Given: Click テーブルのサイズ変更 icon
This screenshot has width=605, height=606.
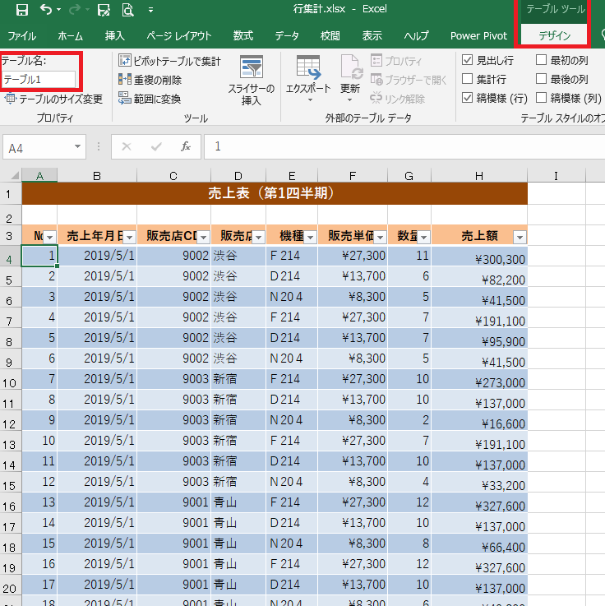Looking at the screenshot, I should [x=11, y=99].
